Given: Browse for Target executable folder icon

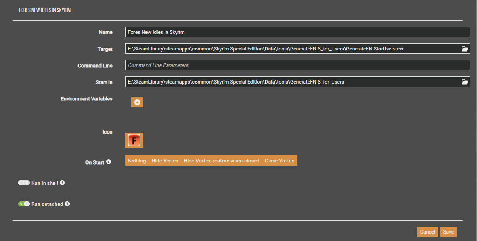Looking at the screenshot, I should [465, 48].
